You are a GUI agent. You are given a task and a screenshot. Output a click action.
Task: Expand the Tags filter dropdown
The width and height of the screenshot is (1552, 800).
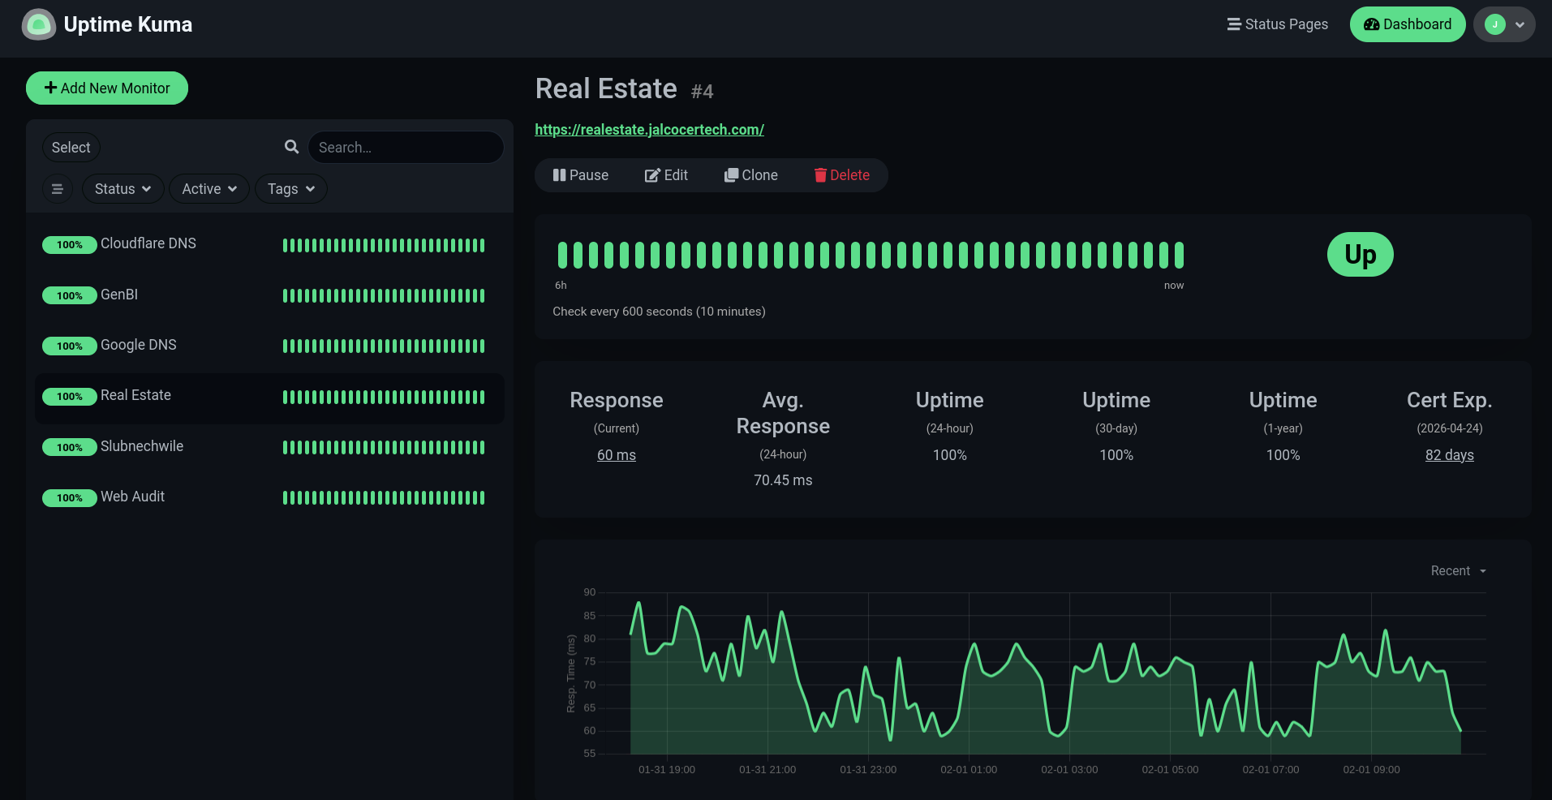[x=290, y=189]
